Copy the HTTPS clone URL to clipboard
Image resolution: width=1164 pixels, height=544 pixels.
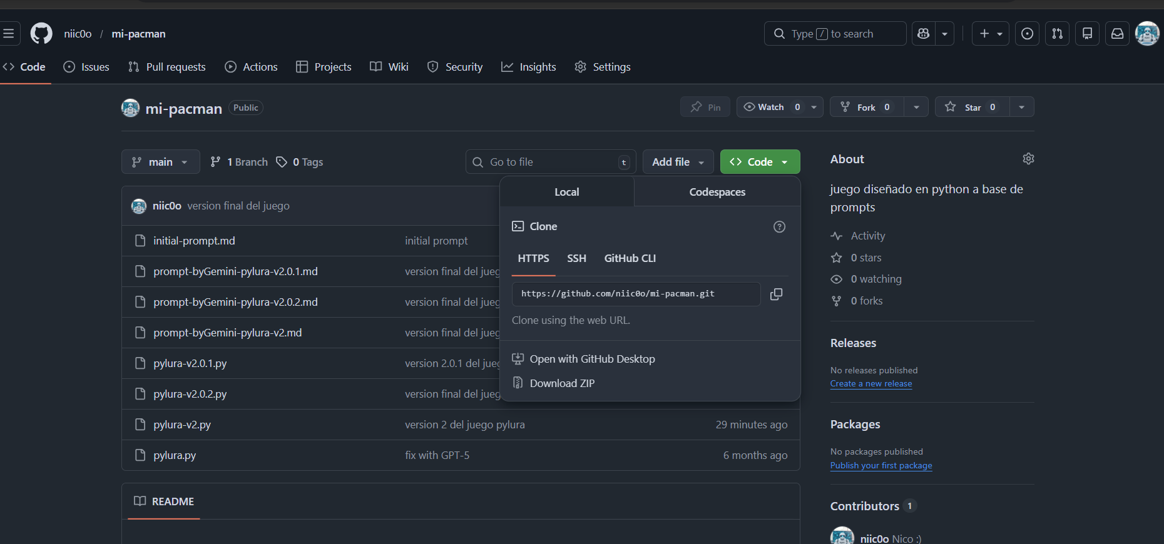pos(776,294)
